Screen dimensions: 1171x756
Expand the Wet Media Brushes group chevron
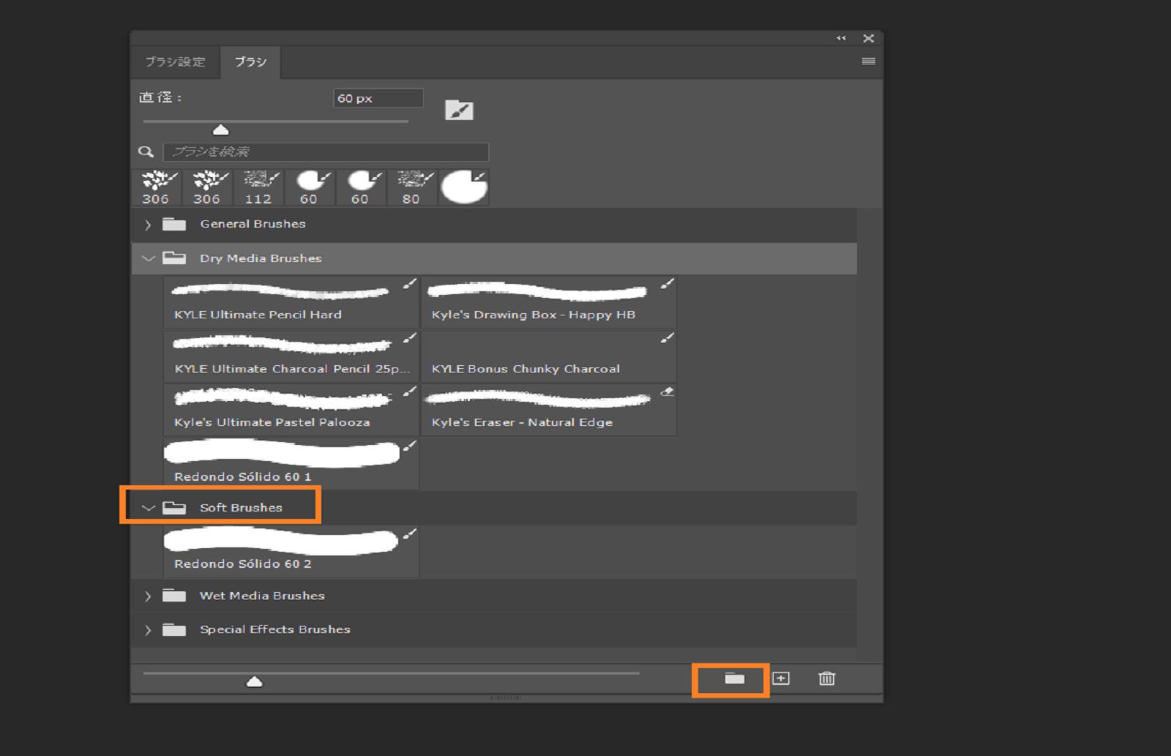(148, 596)
